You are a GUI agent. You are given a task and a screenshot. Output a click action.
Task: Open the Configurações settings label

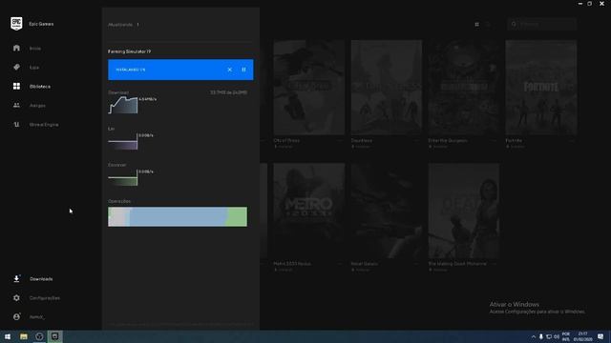click(45, 298)
